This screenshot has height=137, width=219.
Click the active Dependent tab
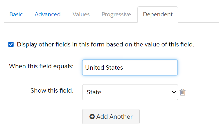pos(158,15)
